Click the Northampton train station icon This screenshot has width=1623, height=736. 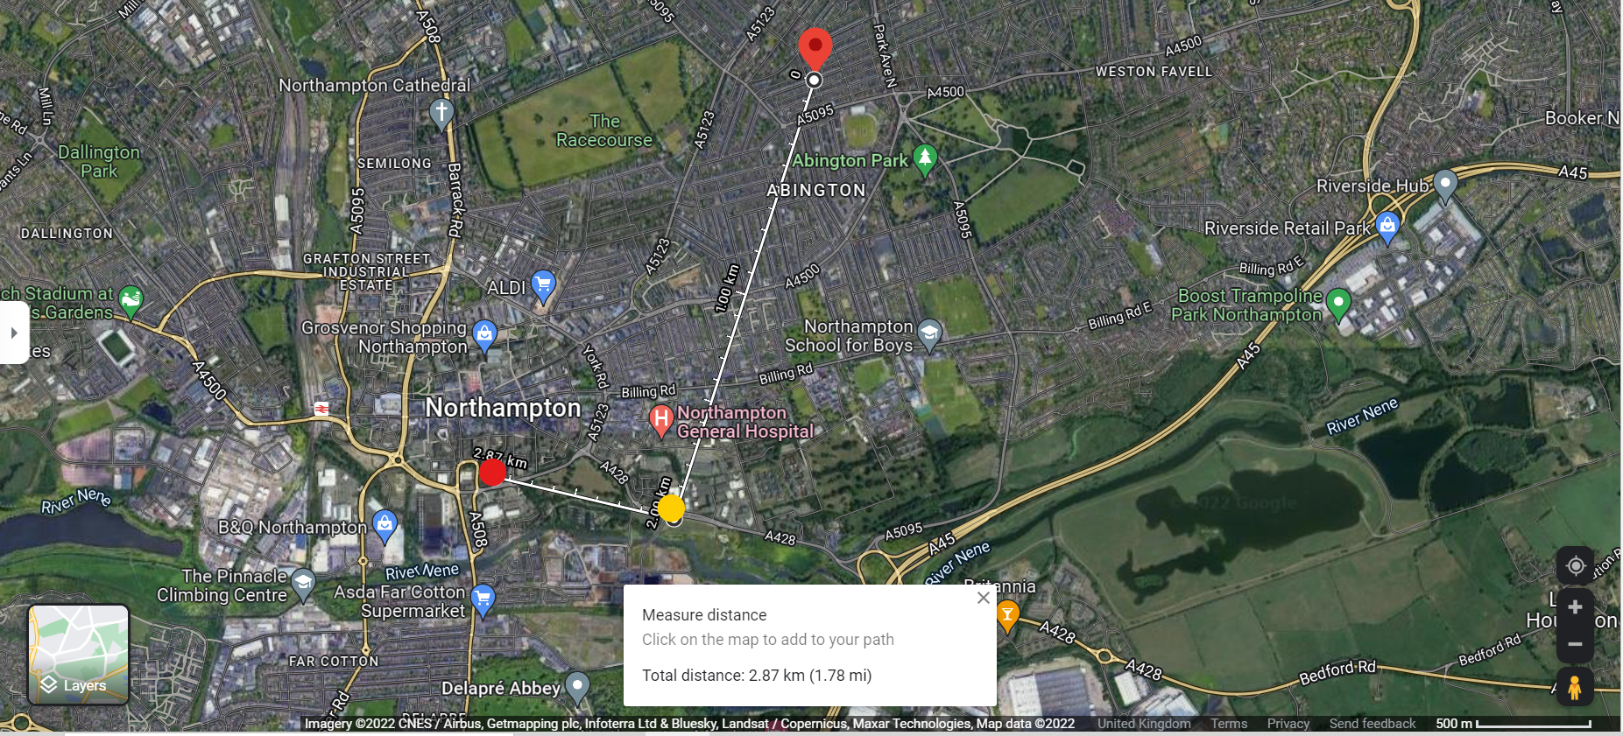(x=322, y=409)
